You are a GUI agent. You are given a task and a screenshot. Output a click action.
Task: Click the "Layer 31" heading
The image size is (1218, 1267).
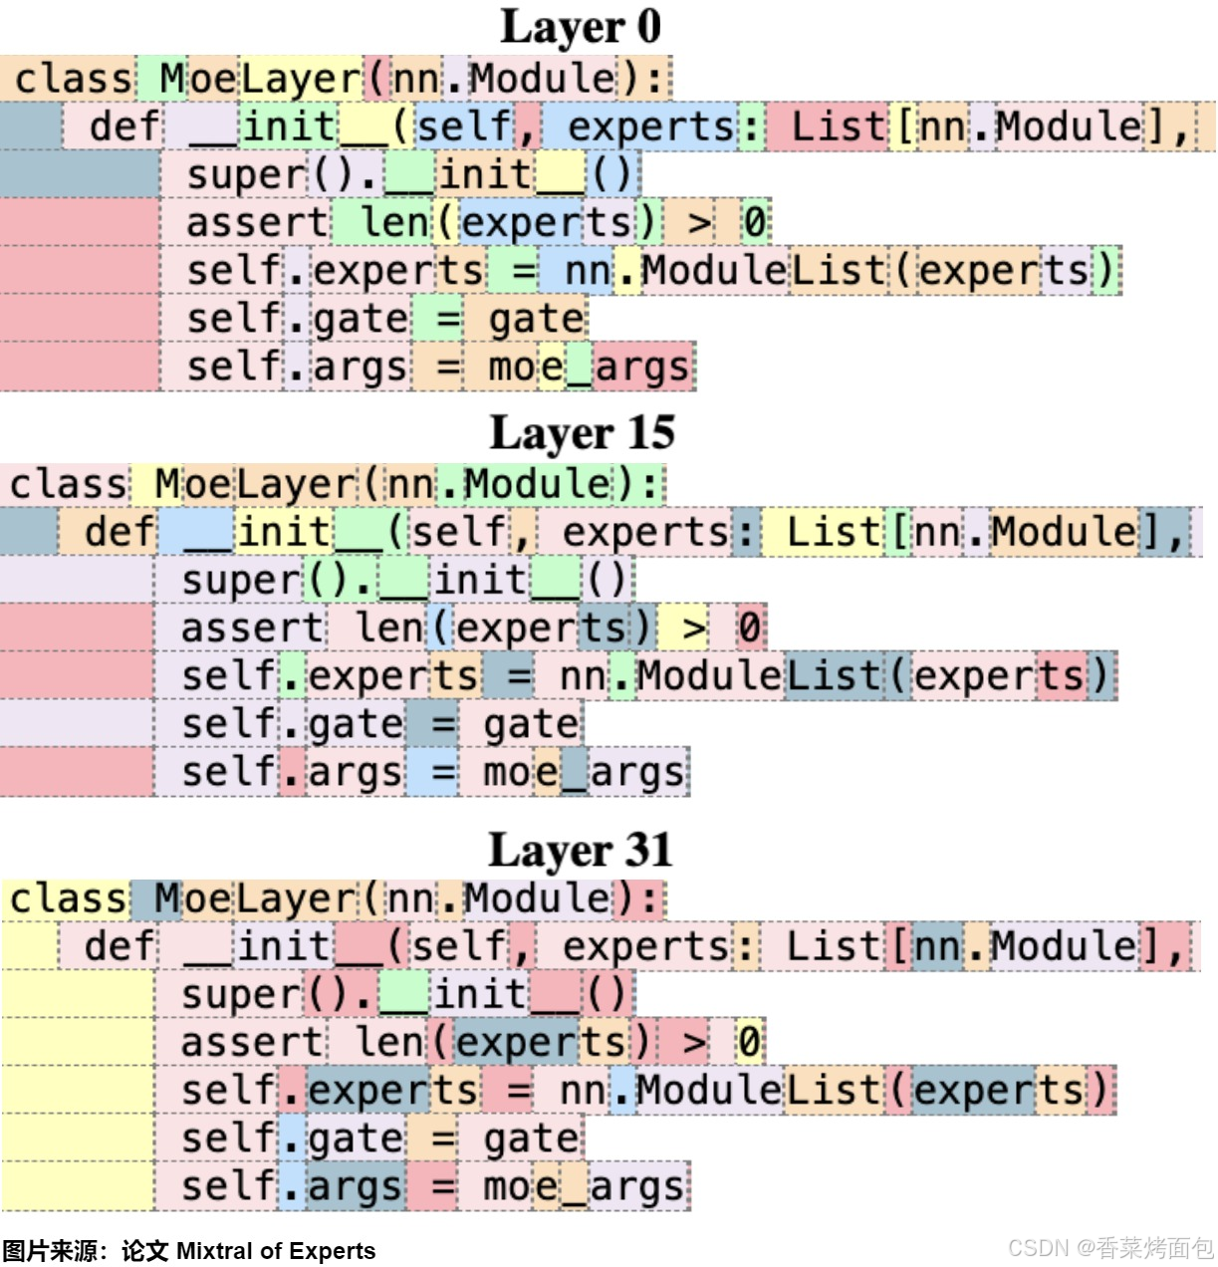pos(581,851)
